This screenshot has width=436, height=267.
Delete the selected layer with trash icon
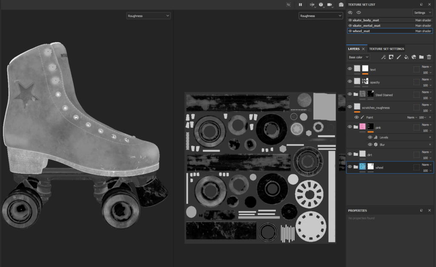point(429,57)
